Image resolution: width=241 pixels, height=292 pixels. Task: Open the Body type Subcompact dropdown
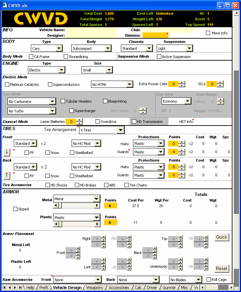click(108, 49)
